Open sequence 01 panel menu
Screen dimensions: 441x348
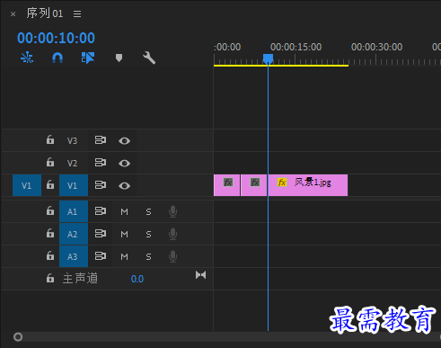tap(77, 13)
